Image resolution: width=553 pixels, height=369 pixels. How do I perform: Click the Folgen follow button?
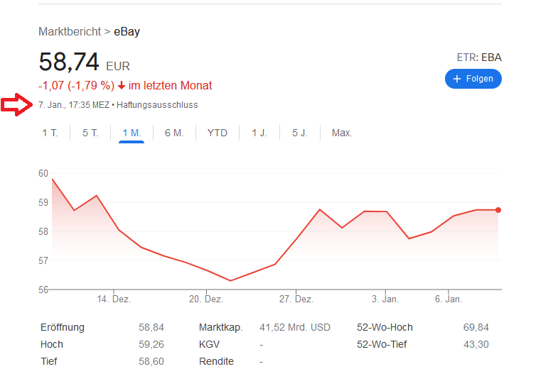coord(473,79)
